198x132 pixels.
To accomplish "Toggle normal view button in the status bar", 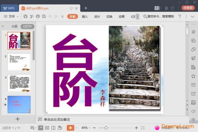I will coord(41,128).
